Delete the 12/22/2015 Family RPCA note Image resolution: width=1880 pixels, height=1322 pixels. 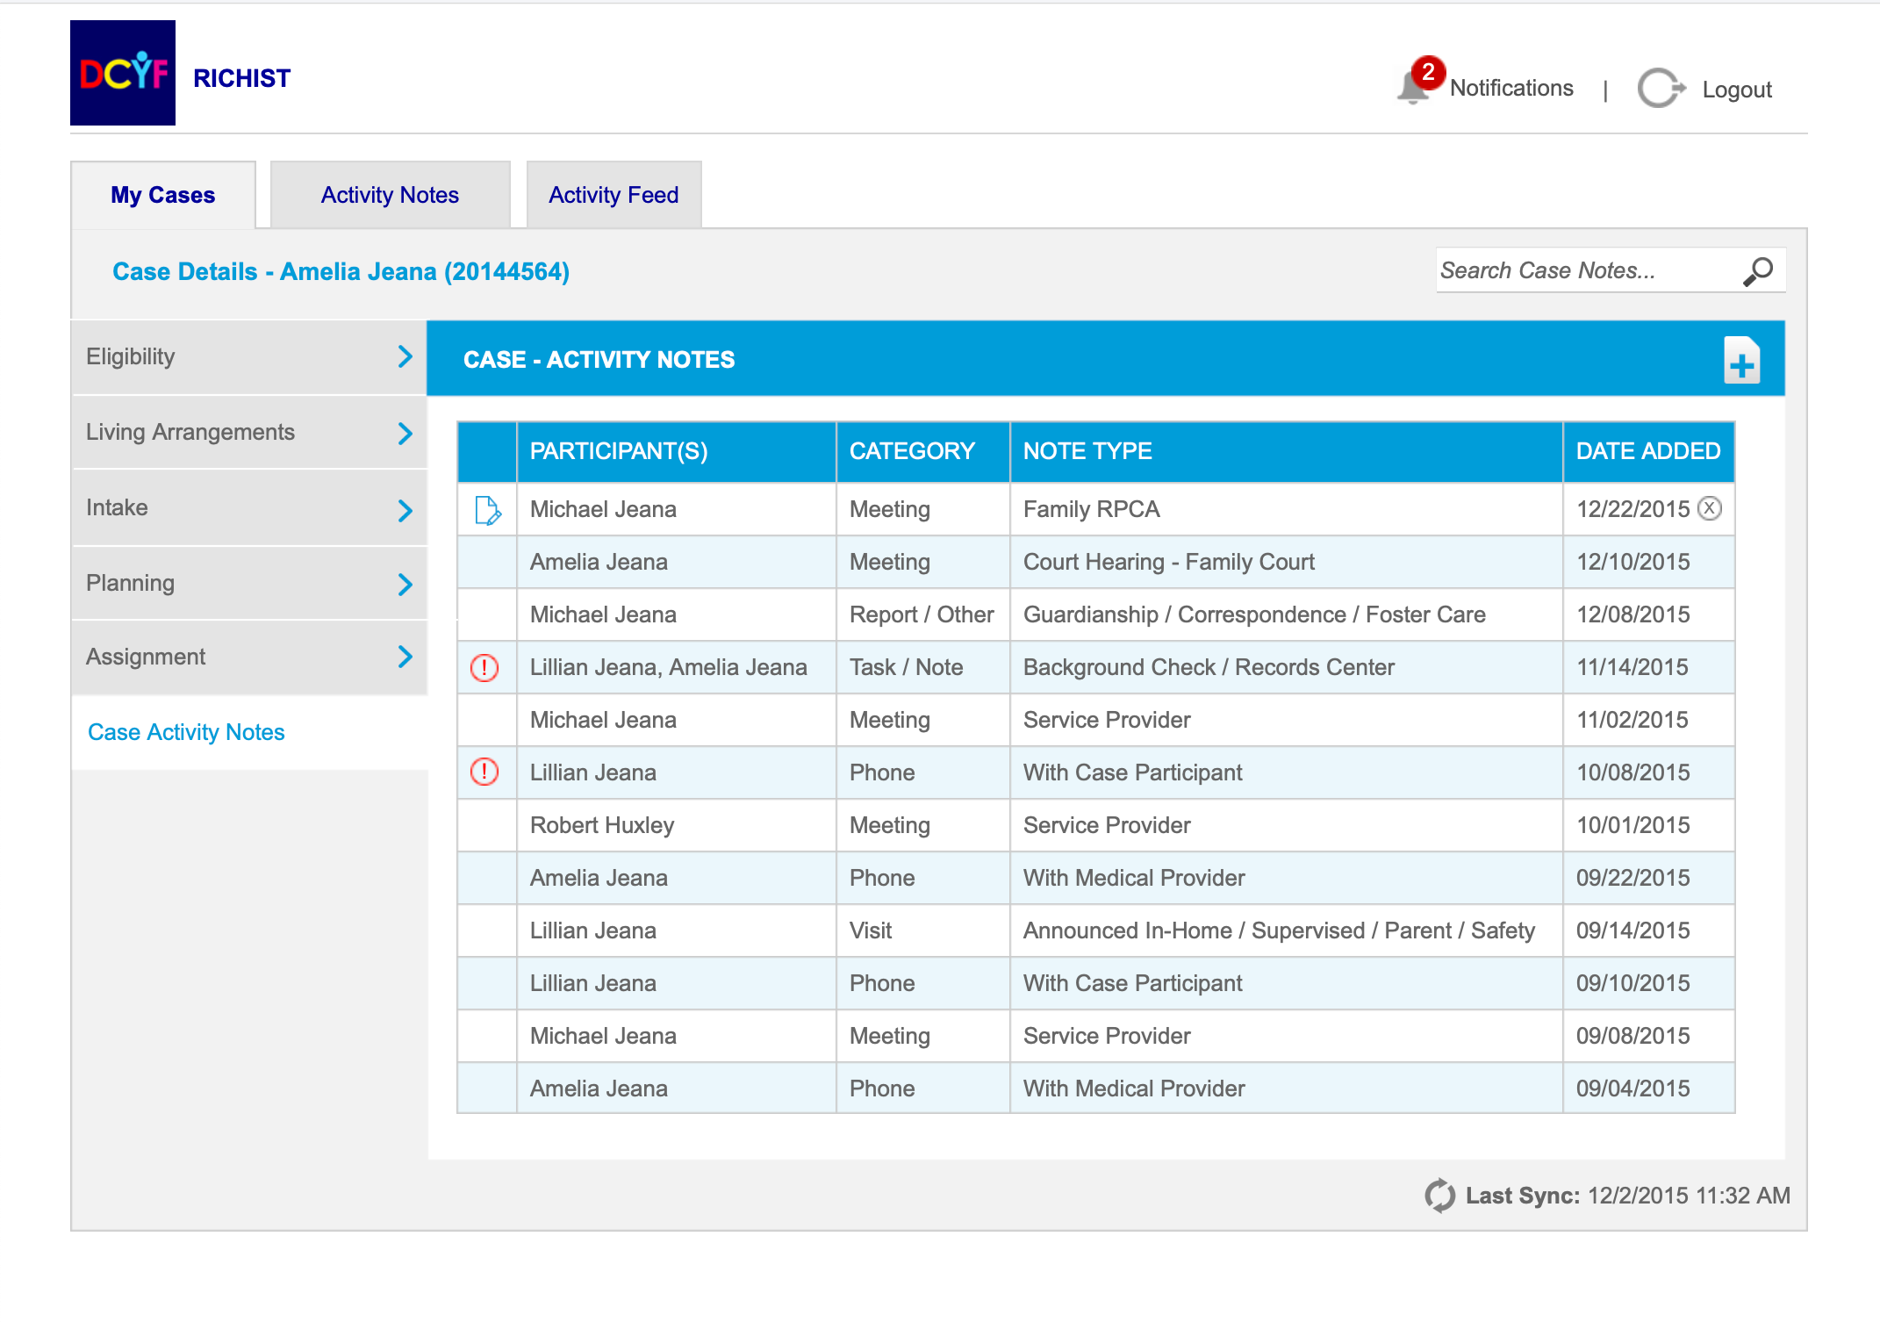[x=1710, y=508]
